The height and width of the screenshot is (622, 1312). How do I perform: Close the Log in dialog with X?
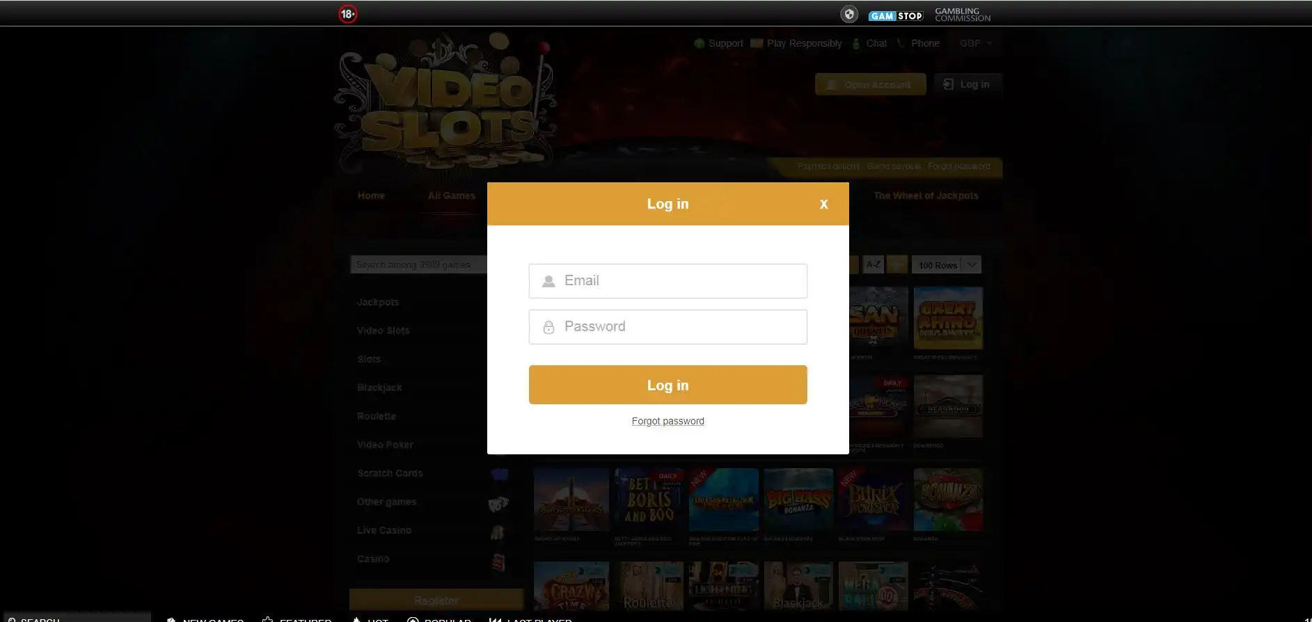[x=823, y=204]
